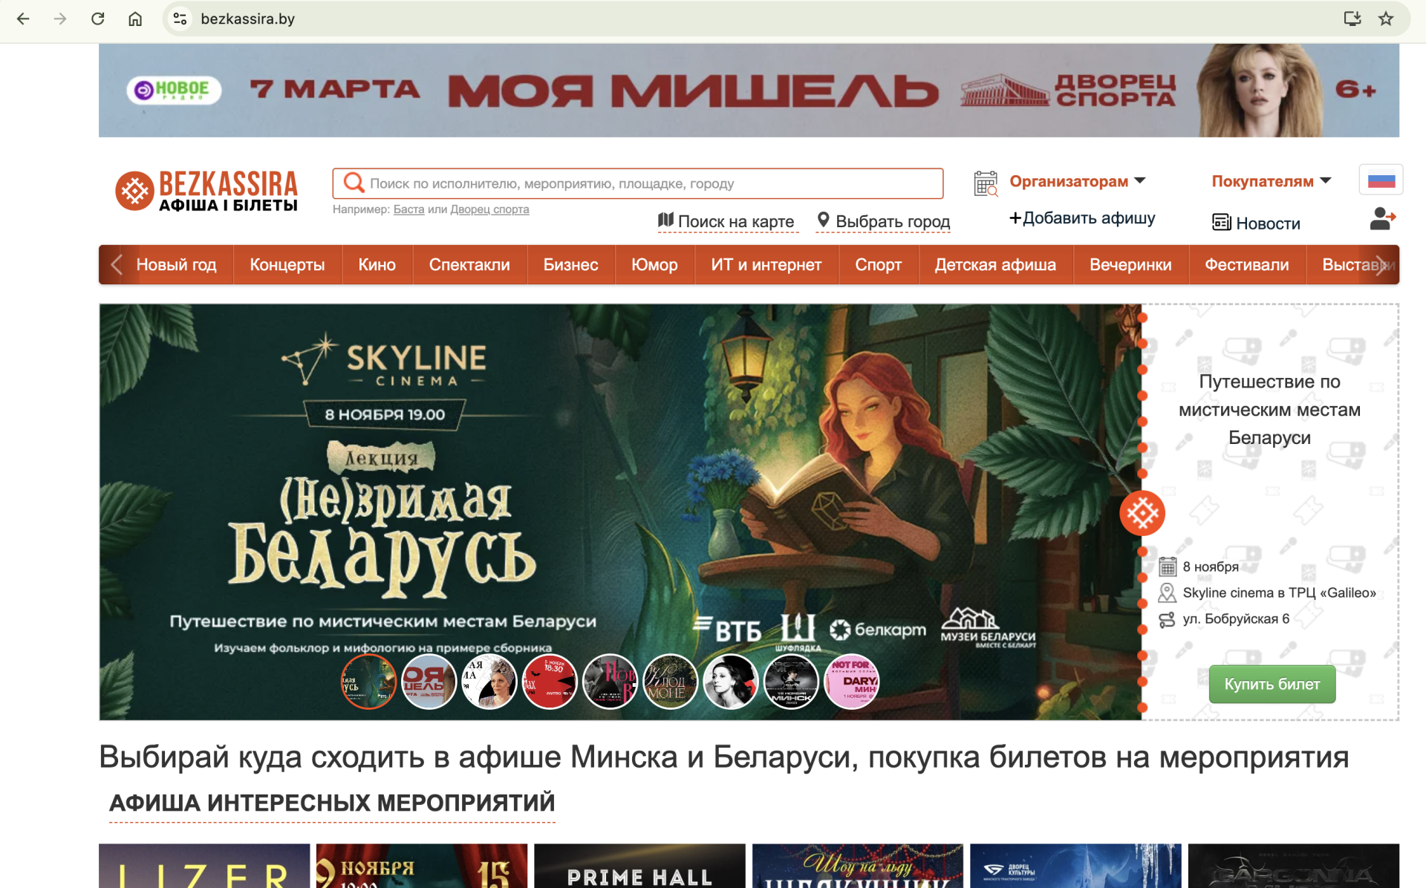Expand the Покупателям dropdown
Screen dimensions: 1426x888
[1271, 181]
